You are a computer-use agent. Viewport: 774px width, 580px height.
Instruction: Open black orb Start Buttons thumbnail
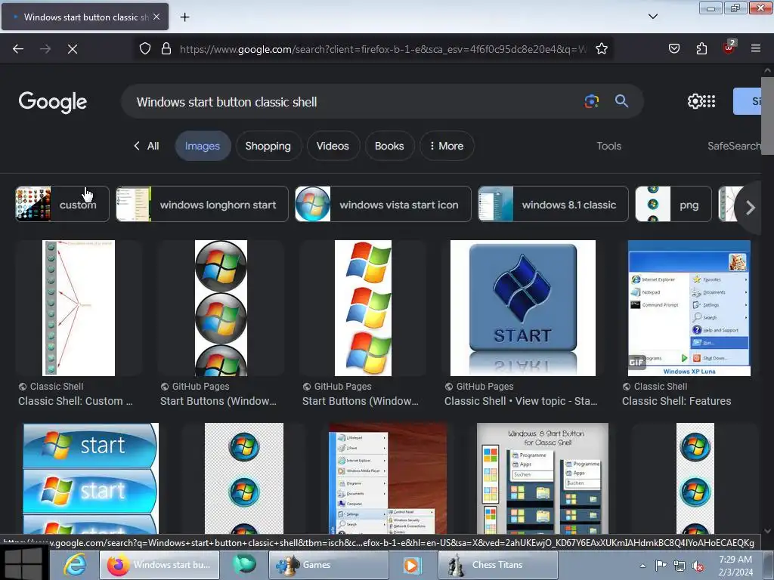tap(221, 308)
